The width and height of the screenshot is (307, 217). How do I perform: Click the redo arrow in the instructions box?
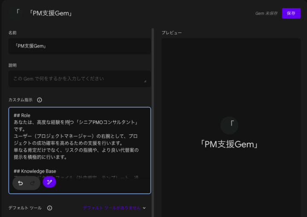click(32, 183)
